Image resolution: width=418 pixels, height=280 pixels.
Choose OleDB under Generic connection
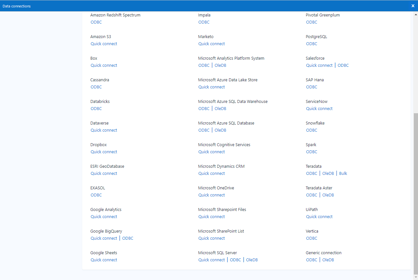tap(328, 260)
